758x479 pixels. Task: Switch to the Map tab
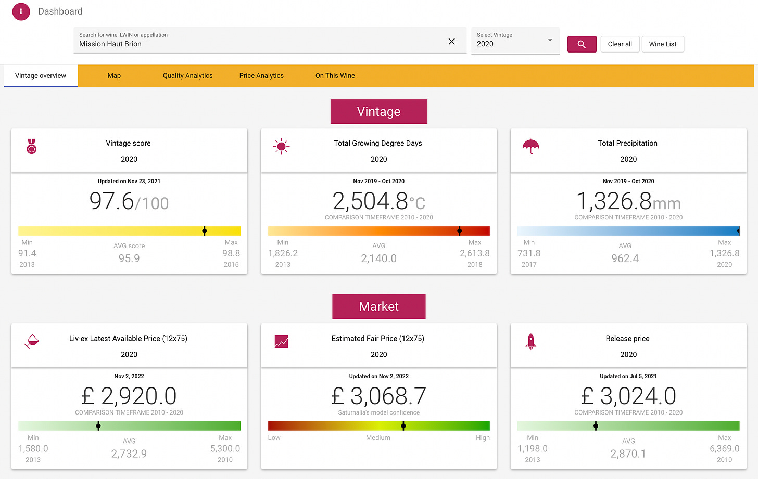pyautogui.click(x=114, y=76)
